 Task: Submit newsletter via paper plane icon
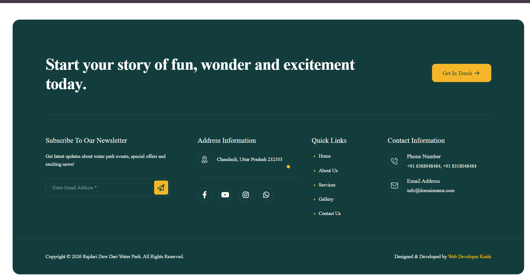[161, 188]
